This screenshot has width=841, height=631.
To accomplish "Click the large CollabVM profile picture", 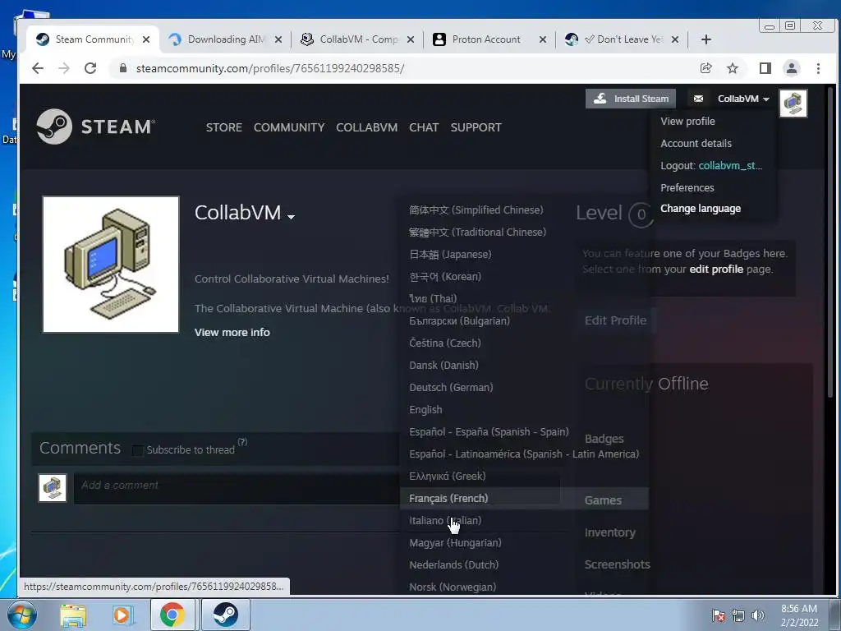I will pyautogui.click(x=111, y=265).
